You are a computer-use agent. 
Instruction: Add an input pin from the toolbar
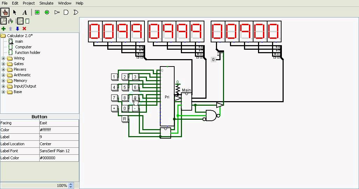(37, 12)
